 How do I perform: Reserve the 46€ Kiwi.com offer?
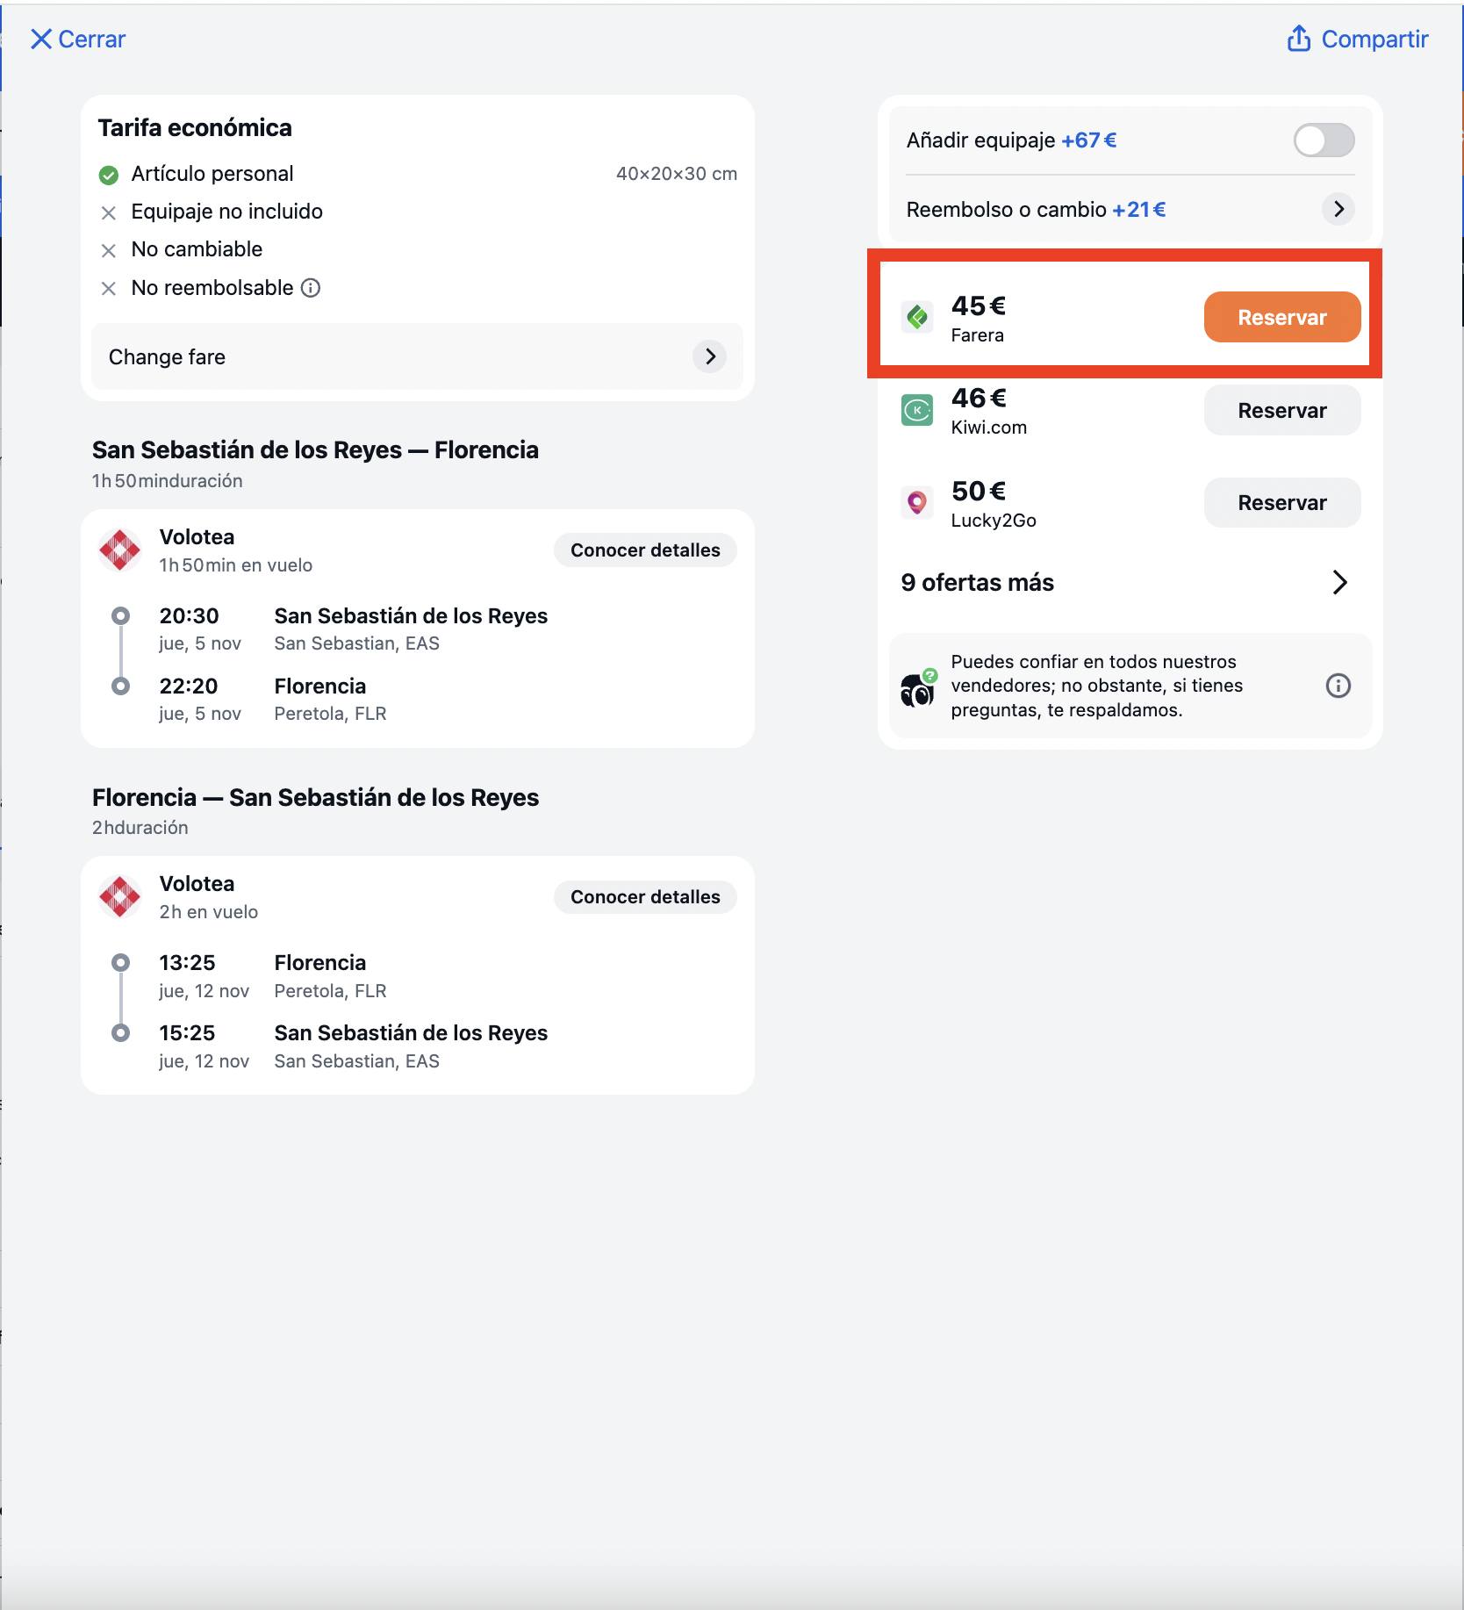[x=1281, y=410]
